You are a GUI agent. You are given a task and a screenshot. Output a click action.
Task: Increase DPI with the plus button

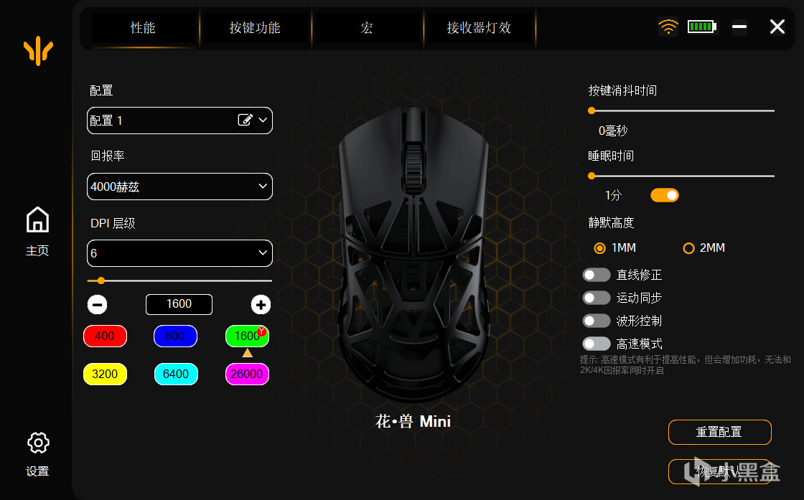(x=261, y=304)
